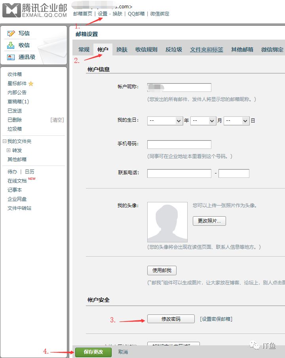Image resolution: width=285 pixels, height=358 pixels.
Task: Click the 更改照片 button
Action: [209, 221]
